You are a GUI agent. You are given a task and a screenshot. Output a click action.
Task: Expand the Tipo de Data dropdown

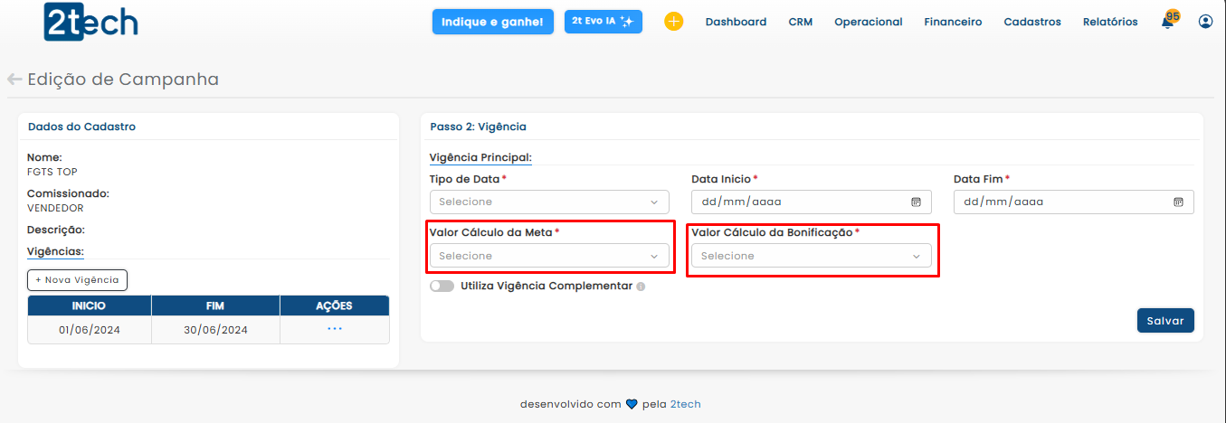(x=549, y=202)
